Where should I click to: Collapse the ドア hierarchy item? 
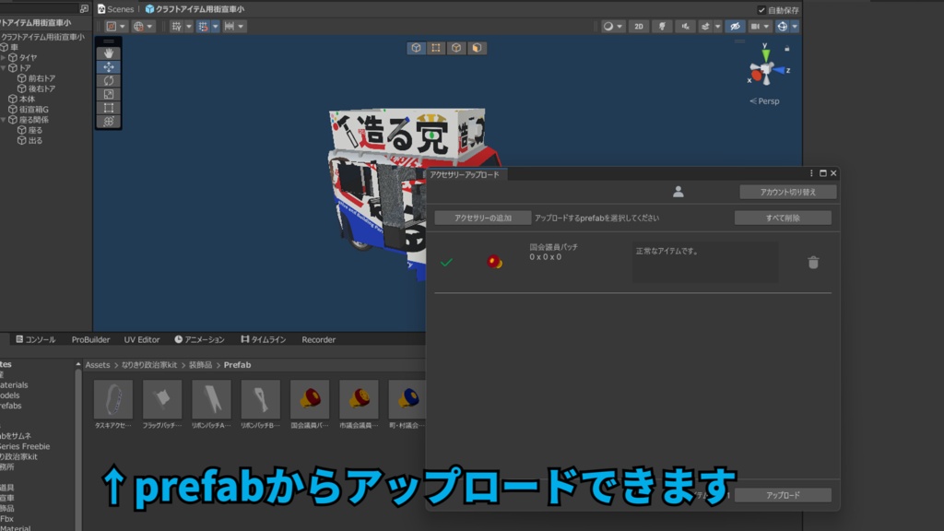coord(4,68)
